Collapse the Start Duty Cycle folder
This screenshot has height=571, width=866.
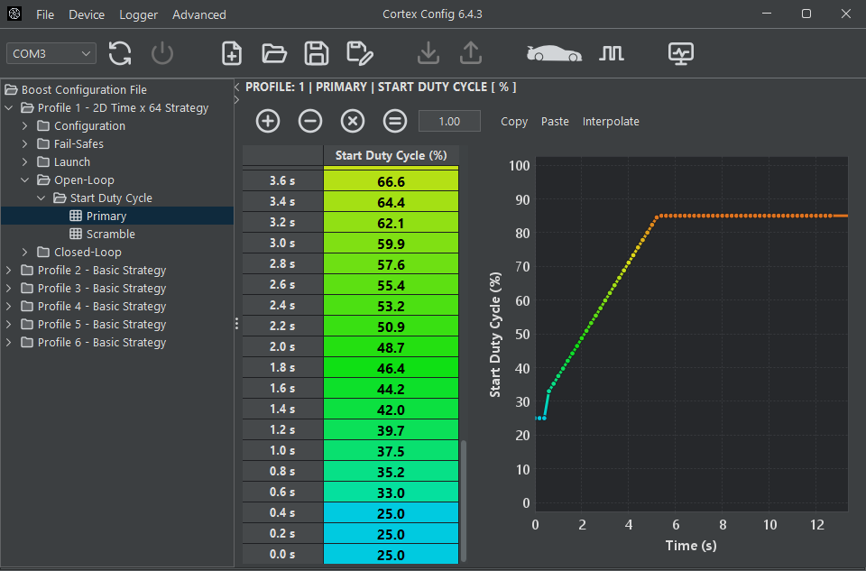[41, 198]
